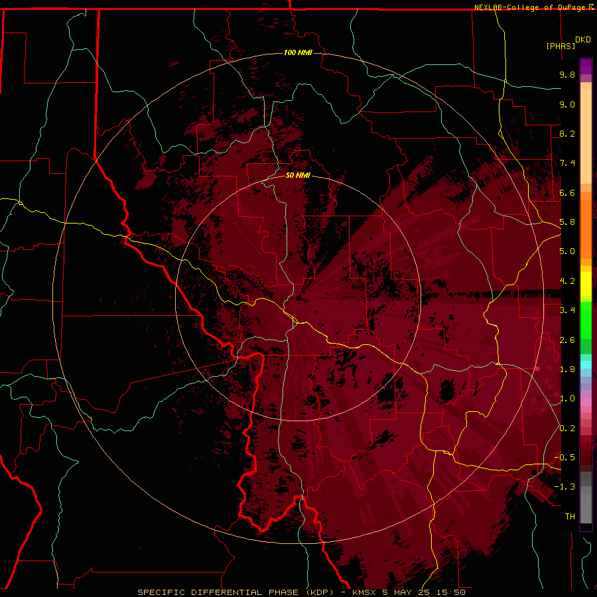The height and width of the screenshot is (597, 597).
Task: Click the DKD product label
Action: (583, 40)
